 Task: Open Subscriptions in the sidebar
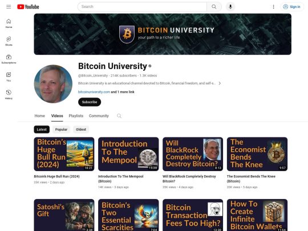pyautogui.click(x=9, y=59)
